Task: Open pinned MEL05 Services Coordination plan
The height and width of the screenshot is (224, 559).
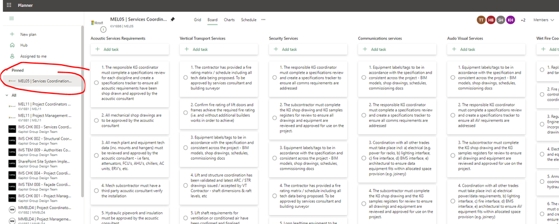Action: [43, 81]
